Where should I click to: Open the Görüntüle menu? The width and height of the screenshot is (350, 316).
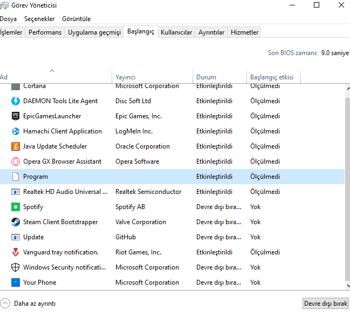point(77,19)
